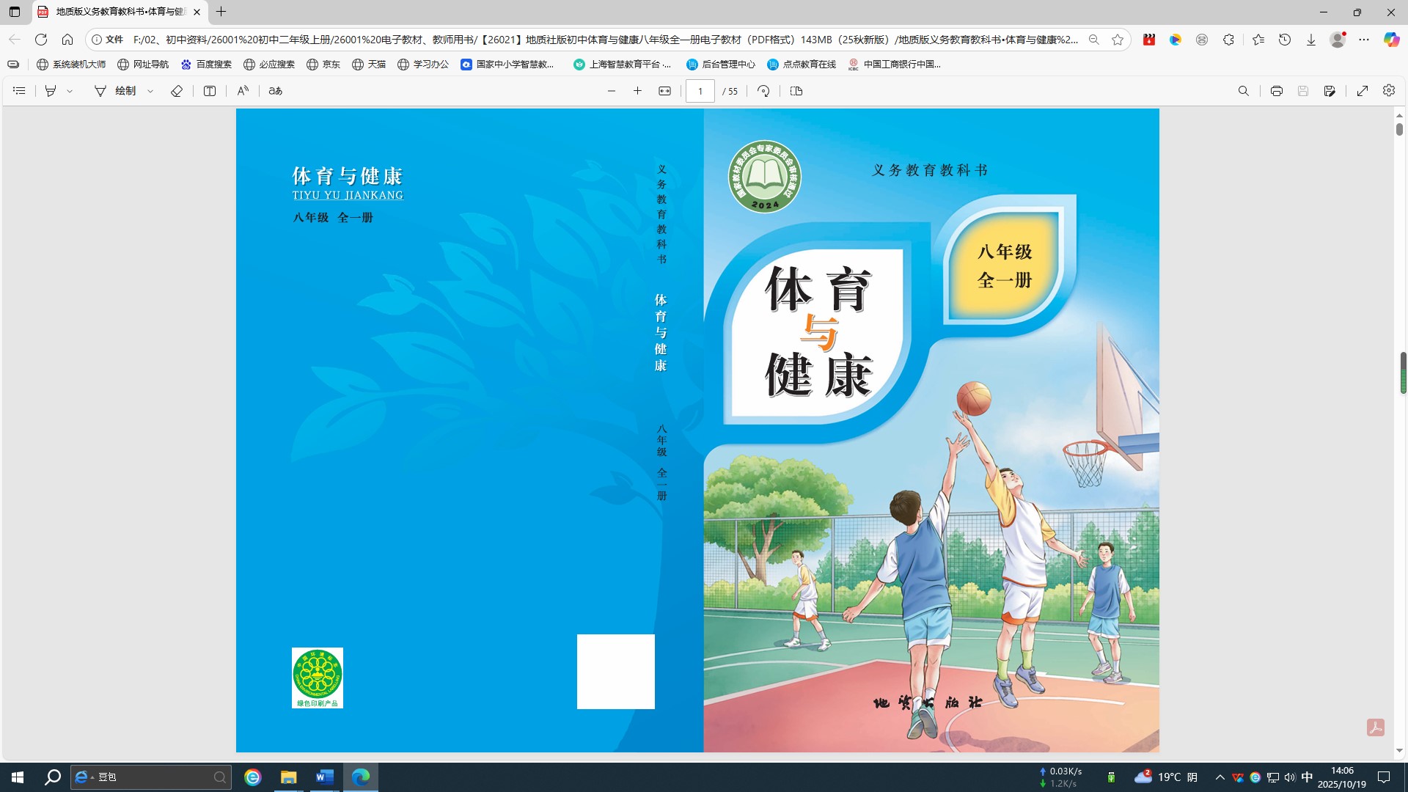The height and width of the screenshot is (792, 1408).
Task: Click the 京东 bookmark link
Action: click(x=323, y=65)
